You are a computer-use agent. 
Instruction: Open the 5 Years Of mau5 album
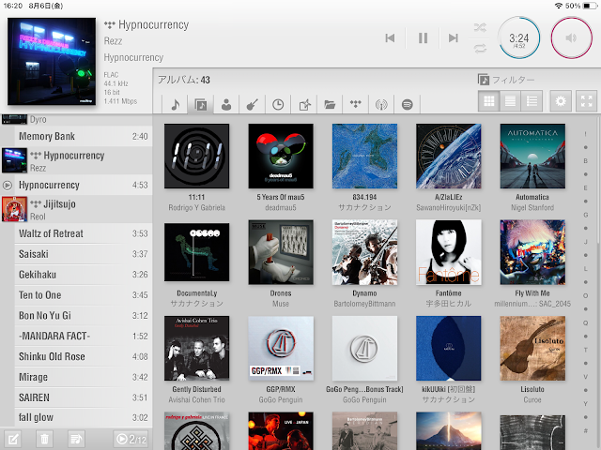tap(281, 157)
